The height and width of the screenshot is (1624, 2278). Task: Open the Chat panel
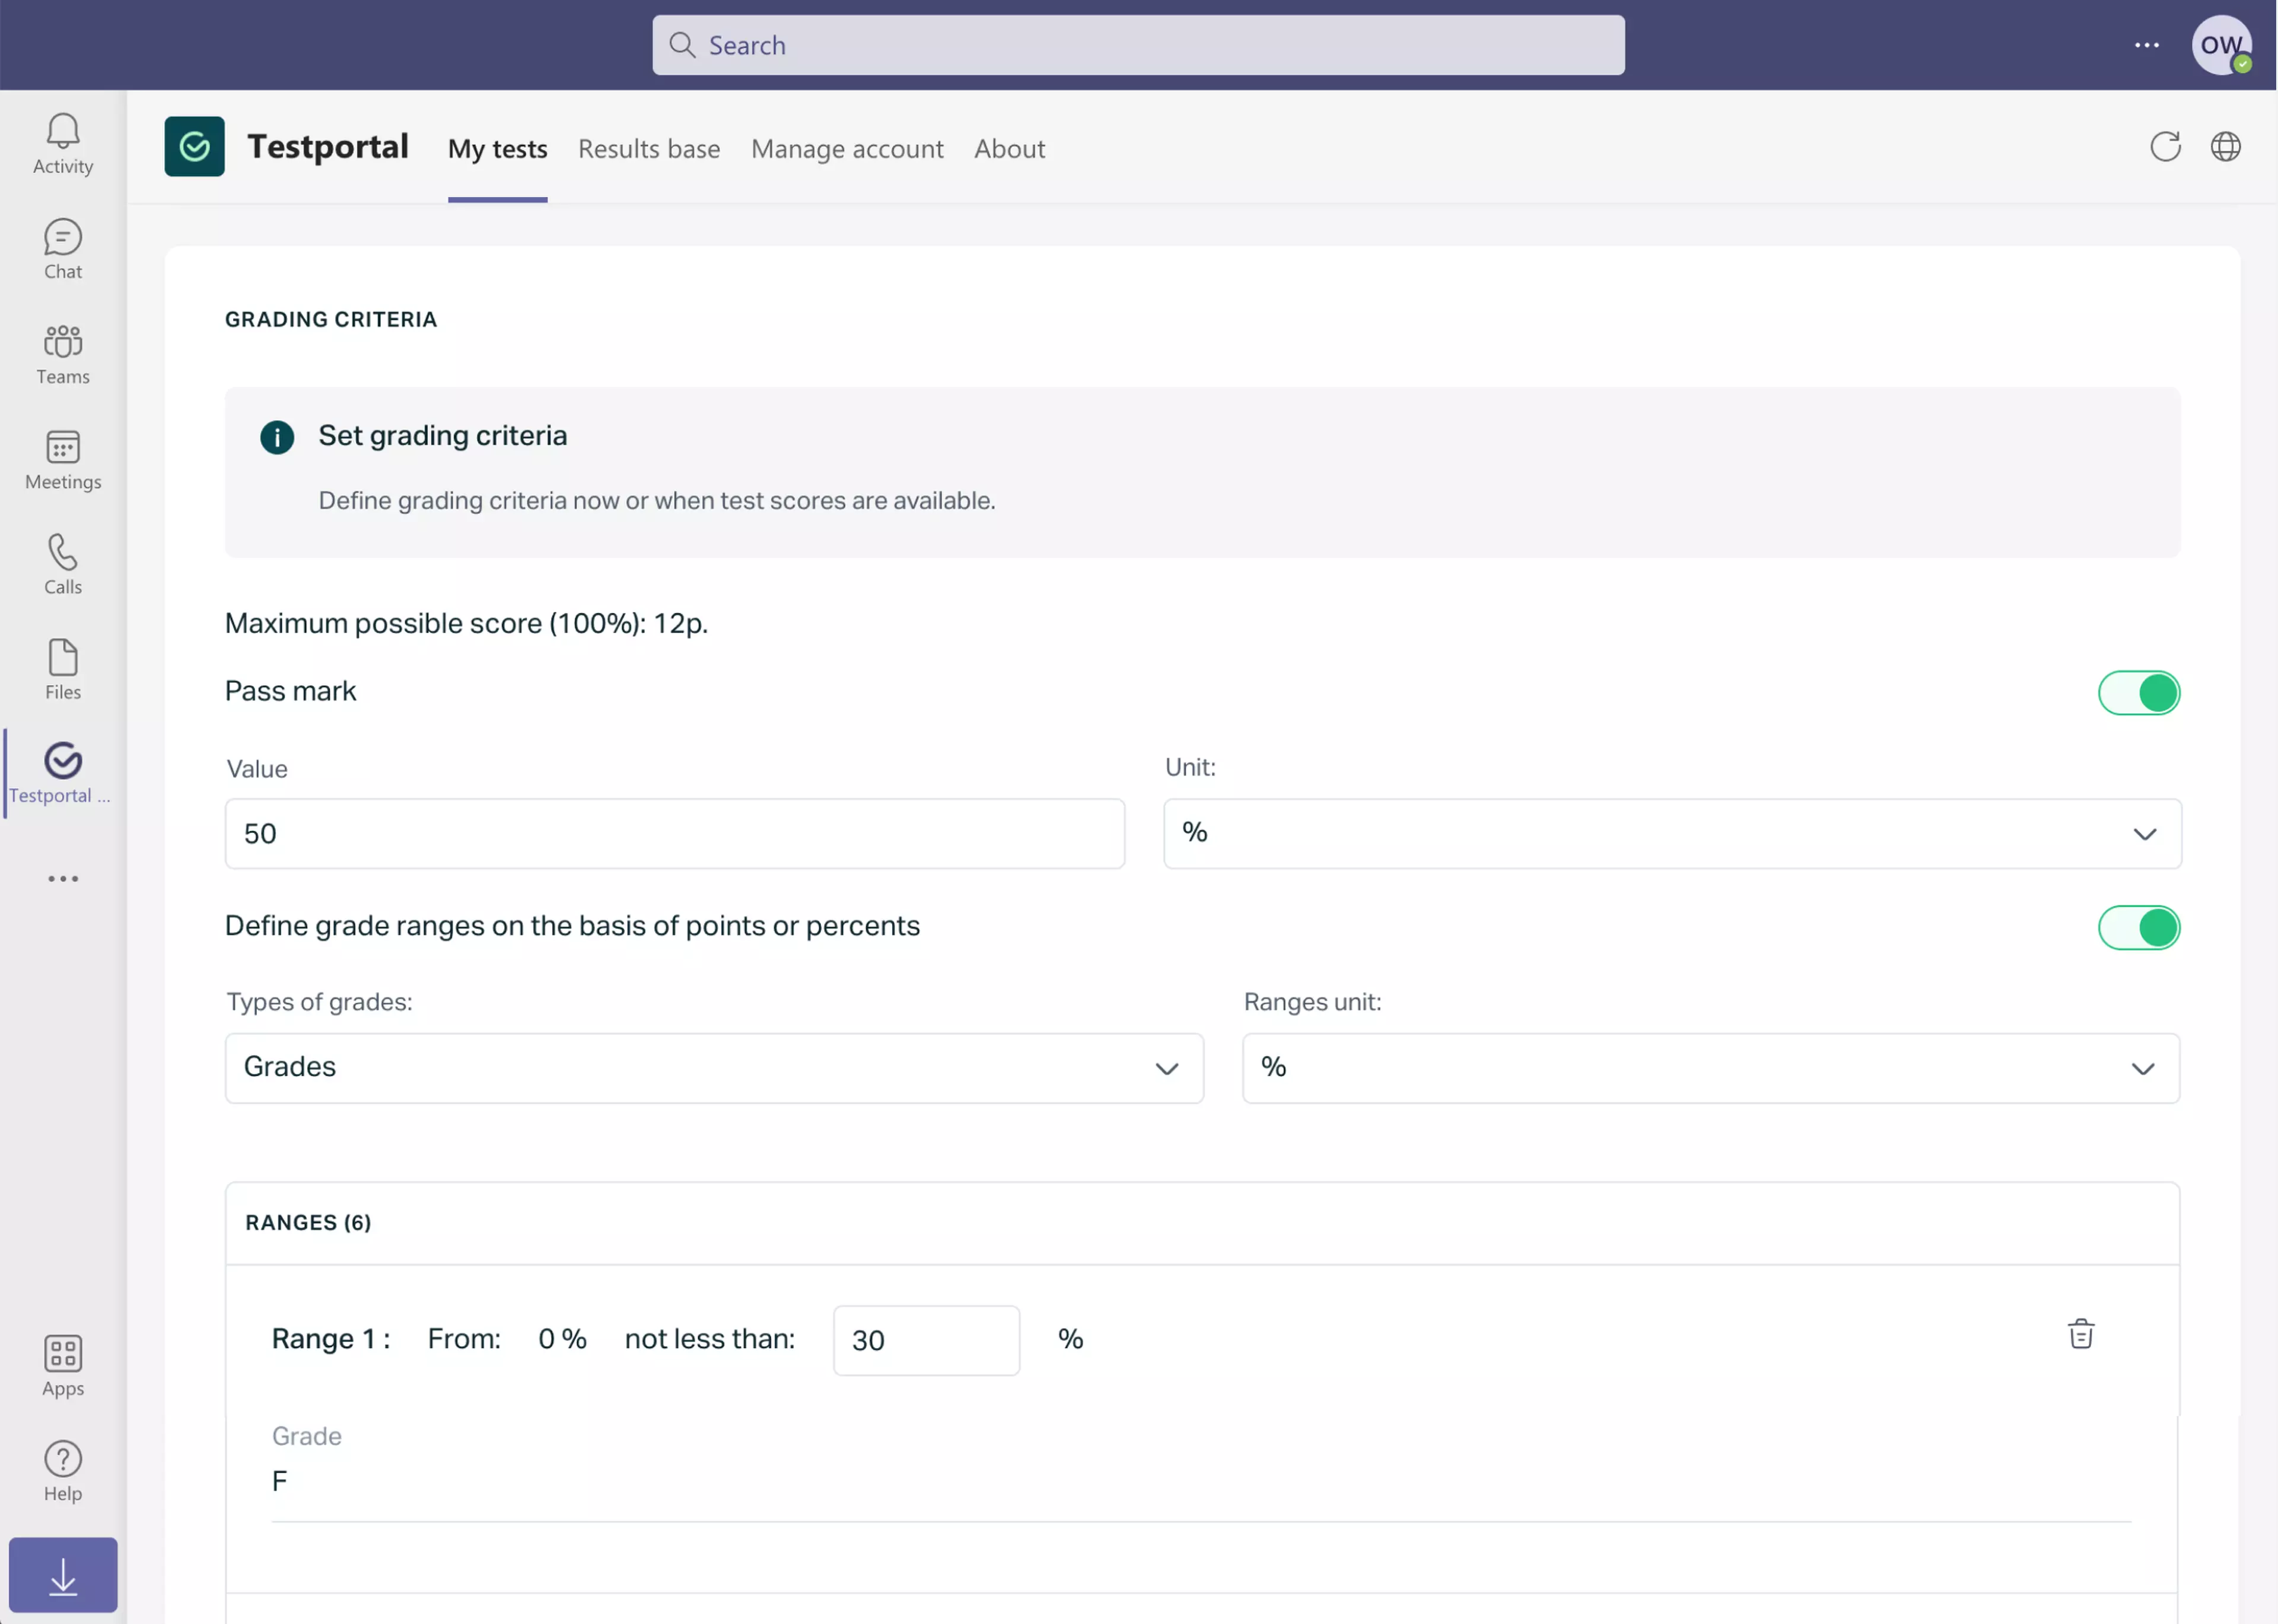pyautogui.click(x=62, y=248)
